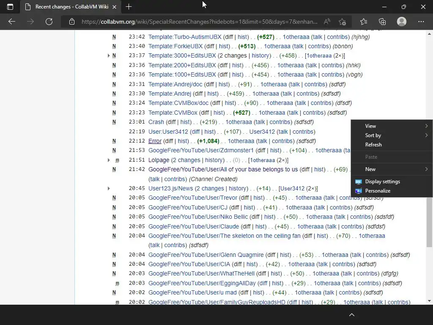The image size is (433, 325).
Task: Open User:User3412 page link
Action: pyautogui.click(x=168, y=132)
